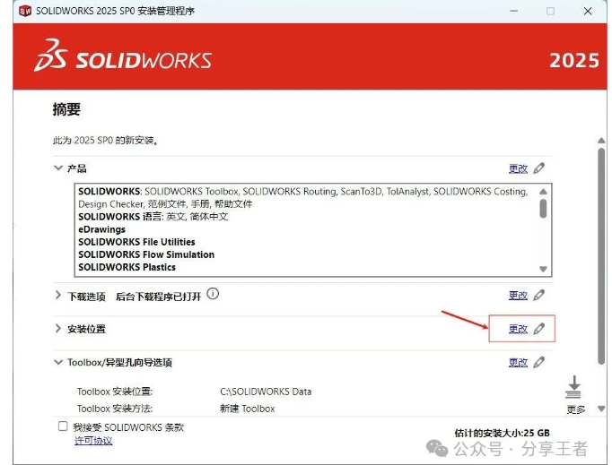Collapse the Toolbox/异型孔向导选项 section chevron
The width and height of the screenshot is (612, 465).
coord(58,362)
